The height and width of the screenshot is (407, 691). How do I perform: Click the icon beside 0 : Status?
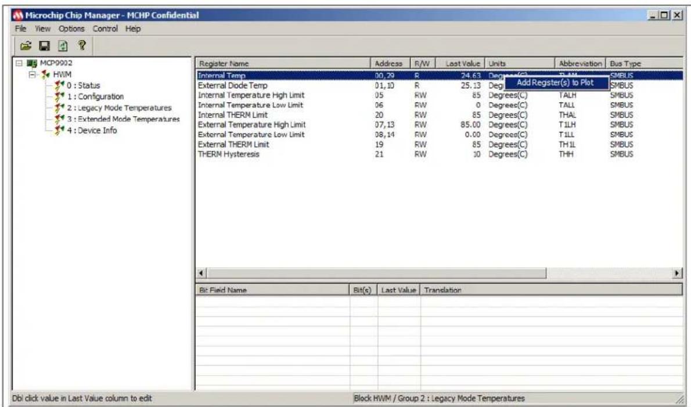tap(59, 85)
